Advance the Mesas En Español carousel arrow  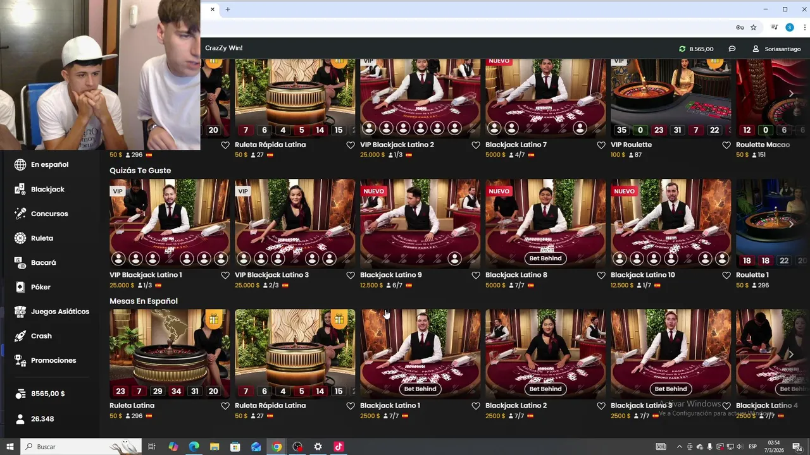click(x=791, y=355)
